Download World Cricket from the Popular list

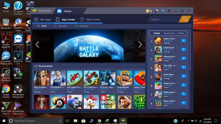pos(183,103)
